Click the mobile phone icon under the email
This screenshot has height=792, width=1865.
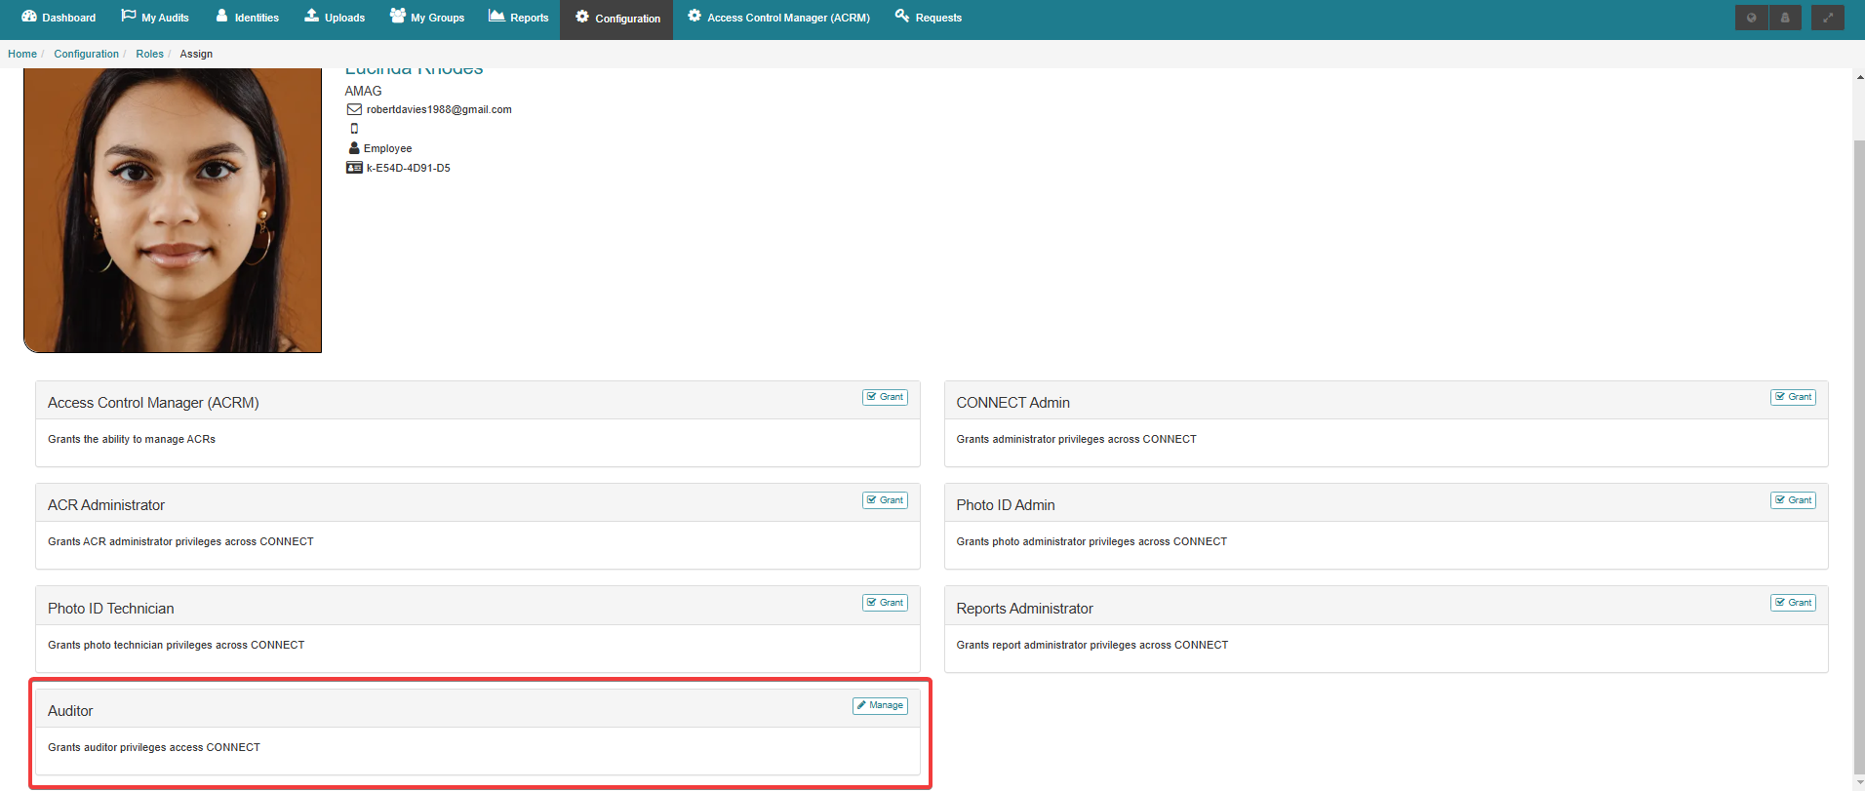[x=354, y=129]
